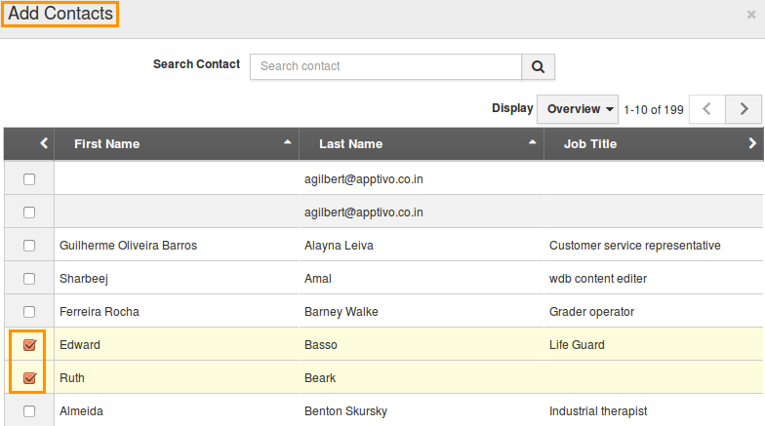The height and width of the screenshot is (426, 765).
Task: Click the name Guilherme Oliveira Barros
Action: pyautogui.click(x=129, y=246)
